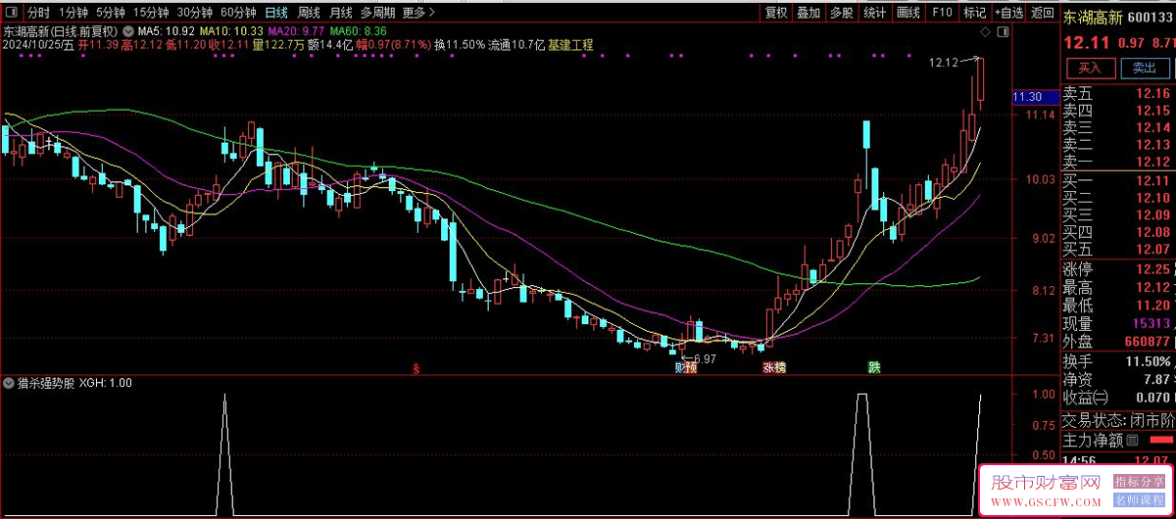
Task: Open the F10 company info
Action: pyautogui.click(x=942, y=13)
